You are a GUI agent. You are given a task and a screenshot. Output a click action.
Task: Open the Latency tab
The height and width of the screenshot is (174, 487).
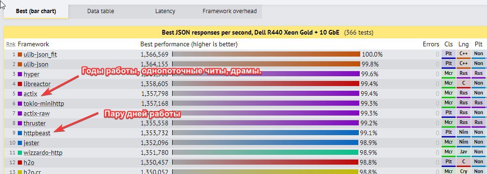click(x=165, y=12)
